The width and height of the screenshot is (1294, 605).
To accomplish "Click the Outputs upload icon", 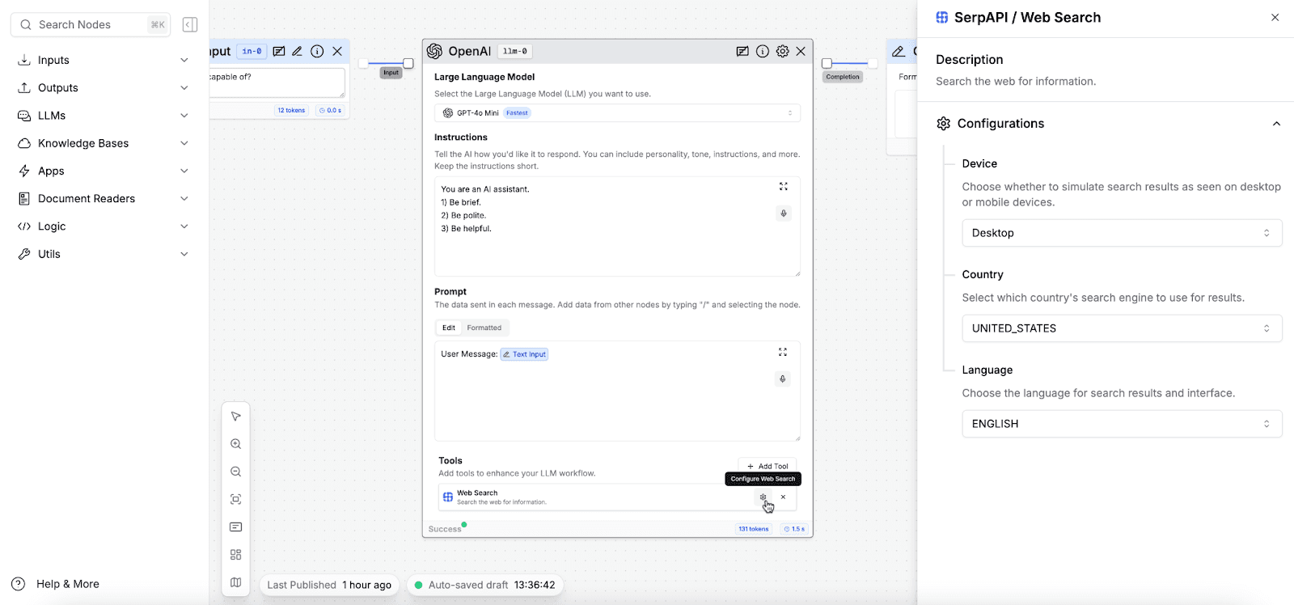I will pos(24,87).
